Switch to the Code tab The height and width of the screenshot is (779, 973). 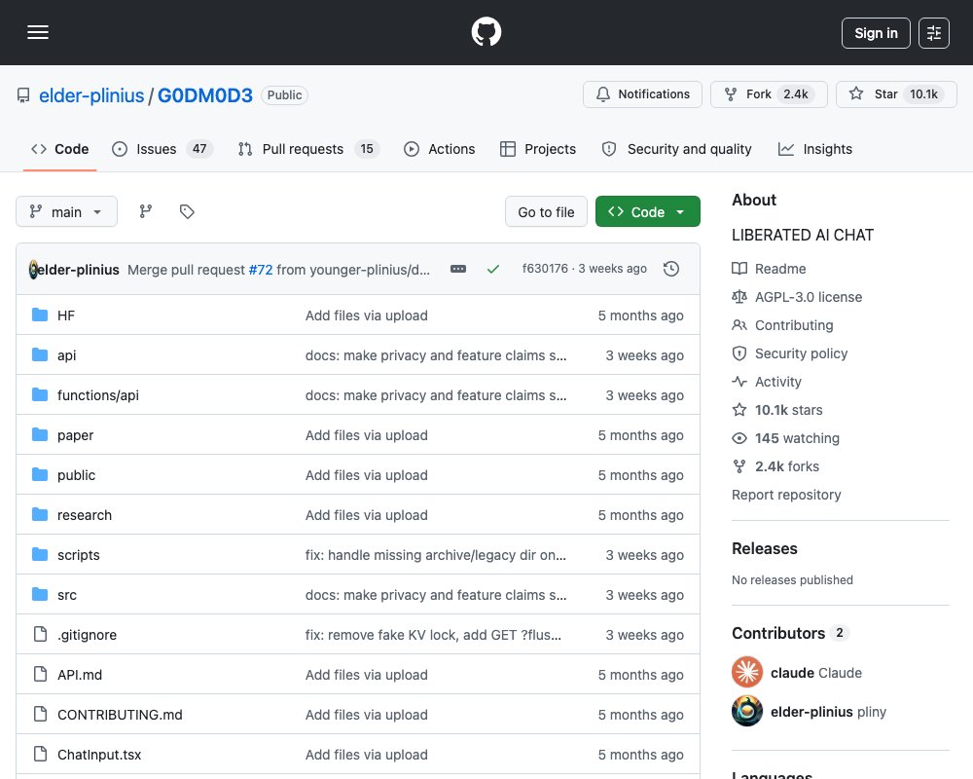(x=59, y=149)
